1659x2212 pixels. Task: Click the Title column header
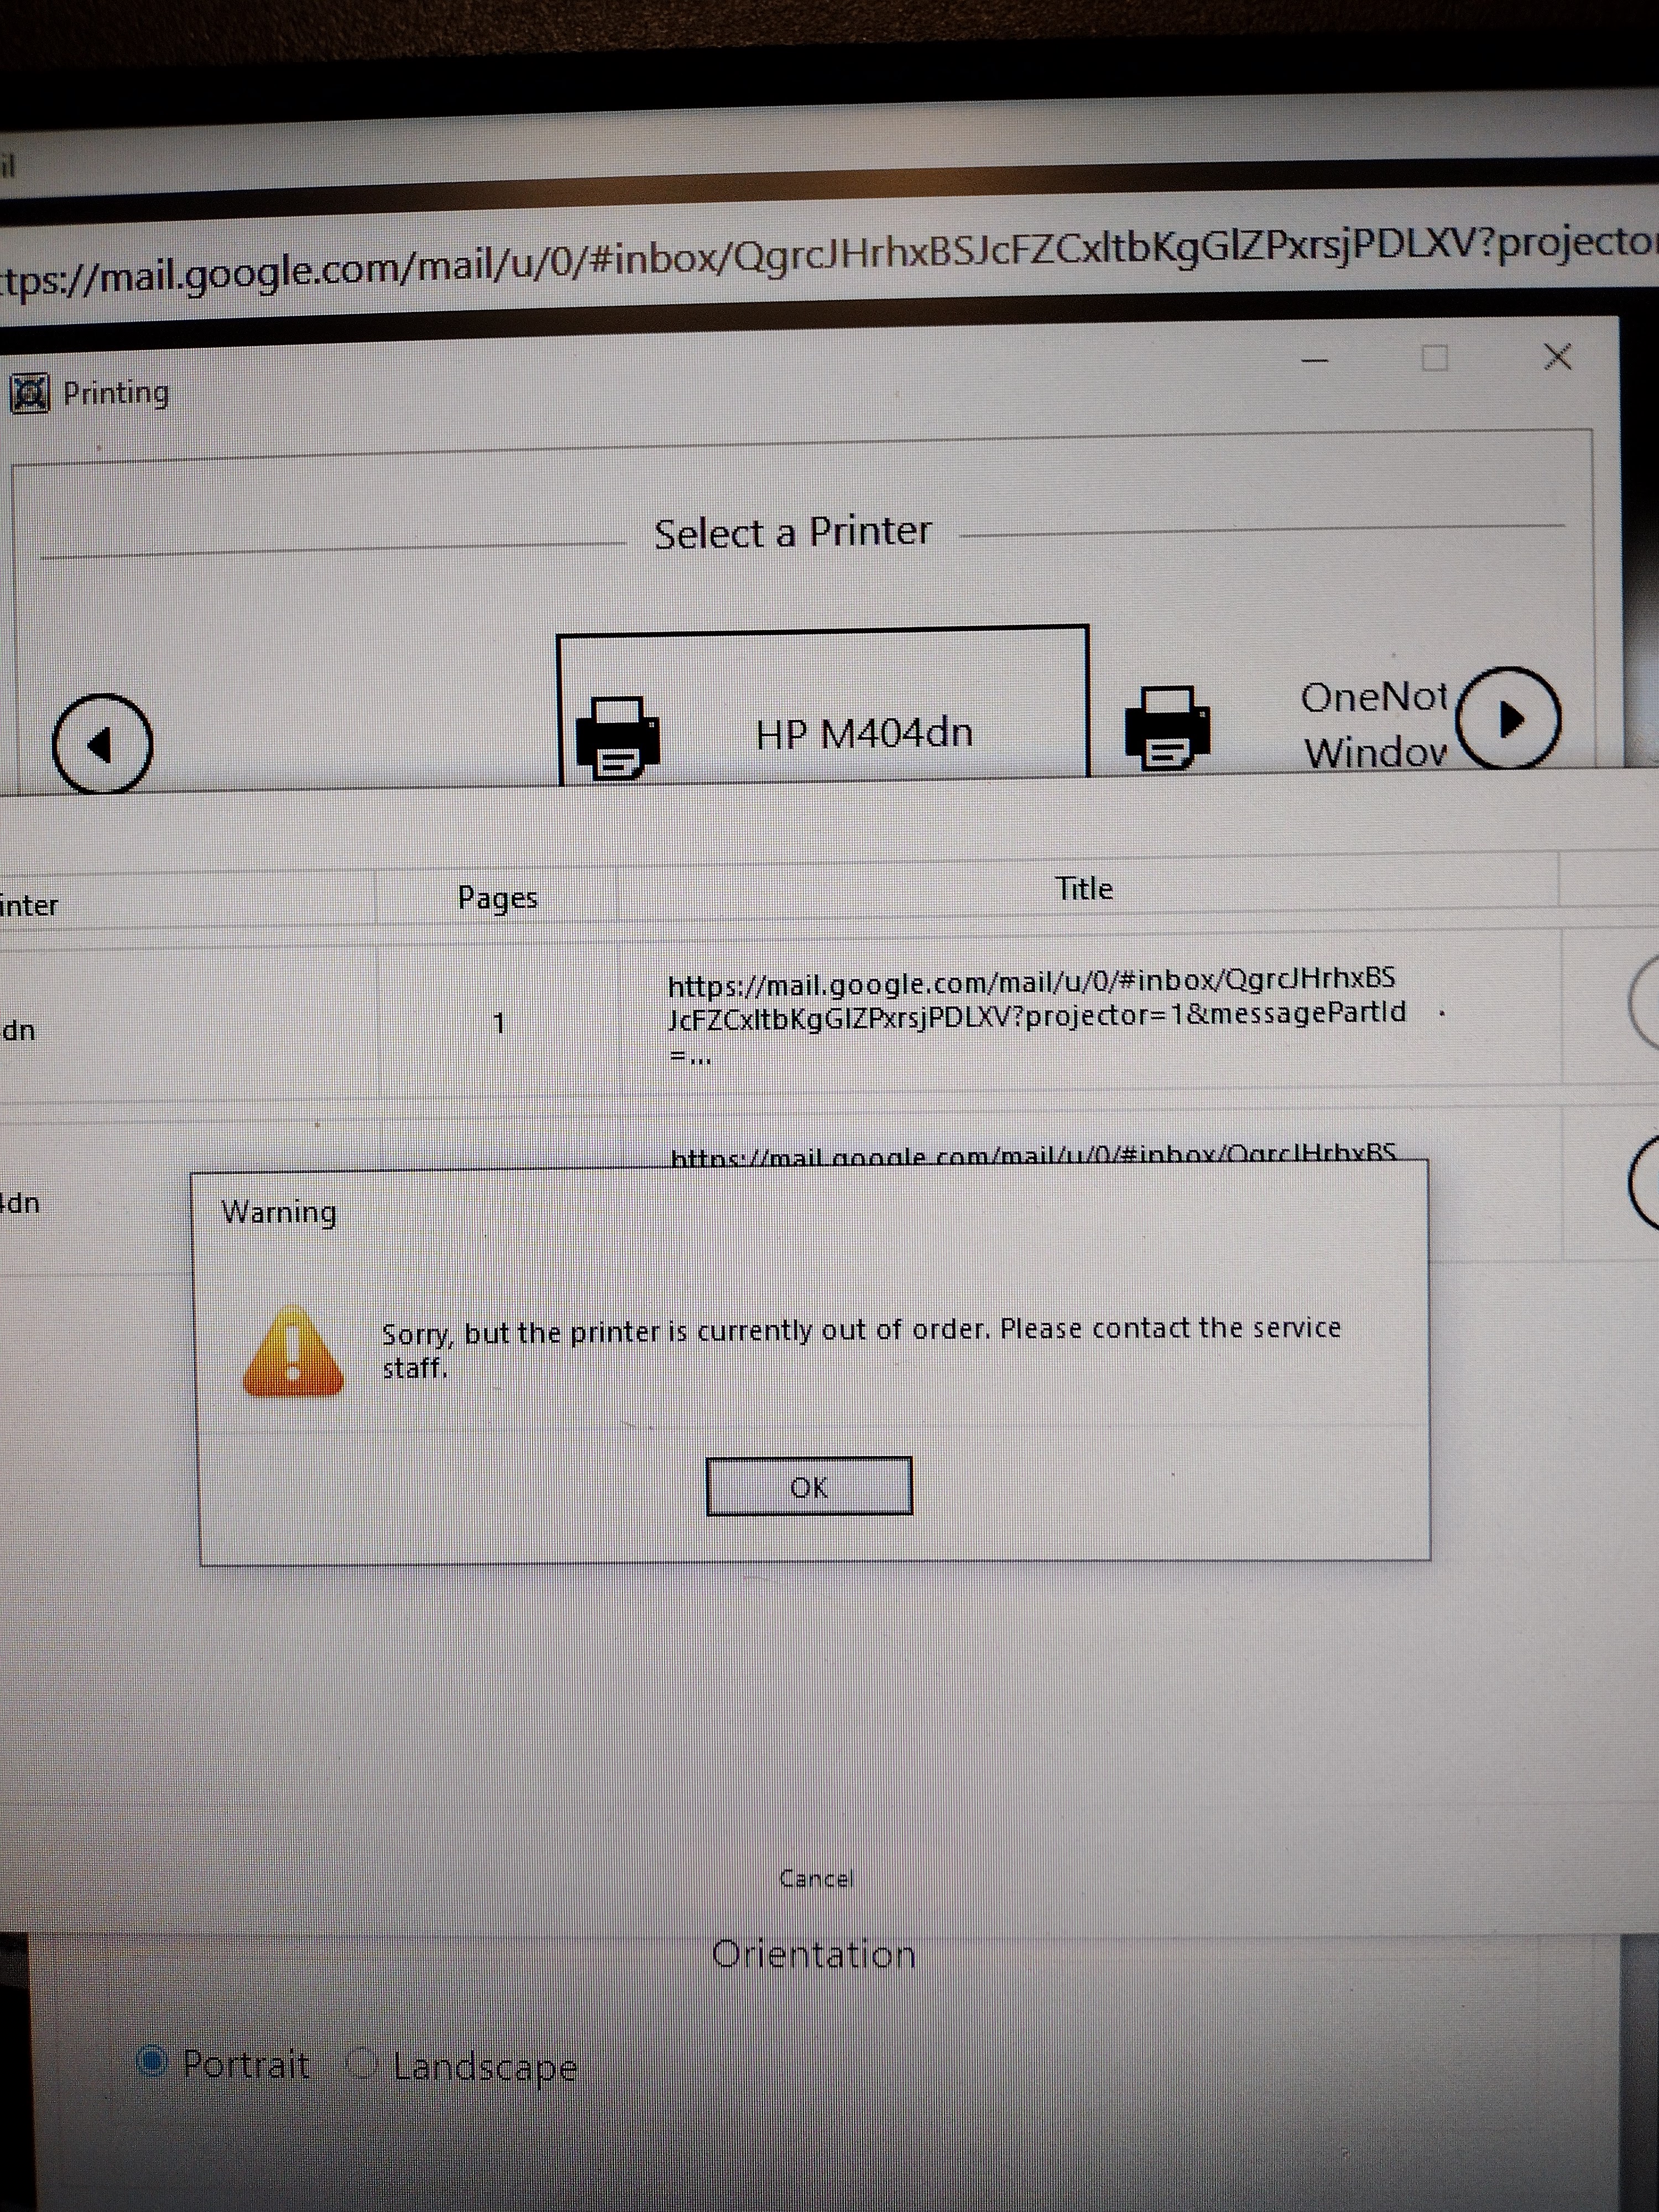[1084, 889]
